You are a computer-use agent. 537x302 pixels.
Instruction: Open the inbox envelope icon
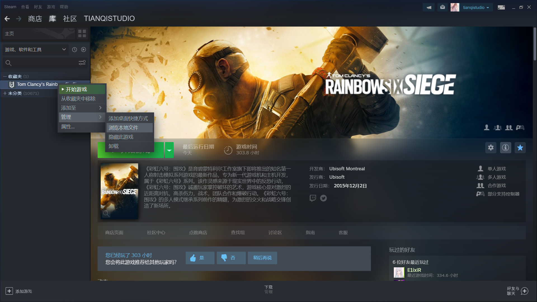(442, 8)
